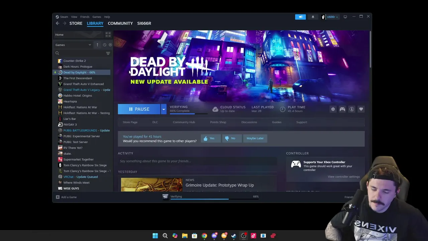Viewport: 428px width, 241px height.
Task: Open the notifications bell
Action: point(313,17)
